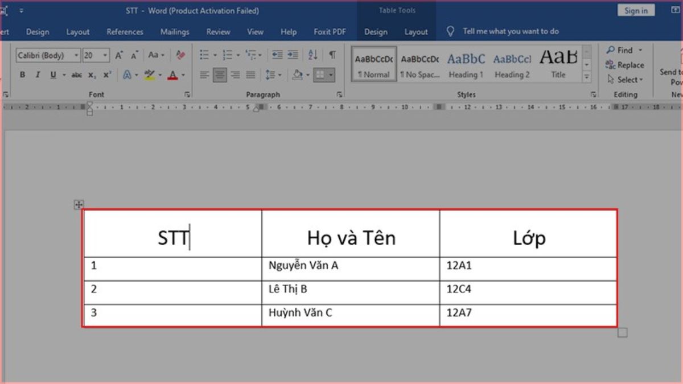Open the Format Painter
Image resolution: width=683 pixels, height=384 pixels.
[180, 55]
